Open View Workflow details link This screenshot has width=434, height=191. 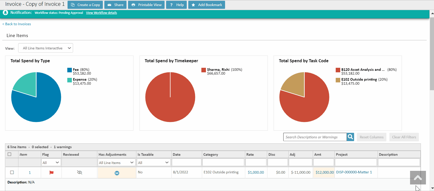point(101,13)
